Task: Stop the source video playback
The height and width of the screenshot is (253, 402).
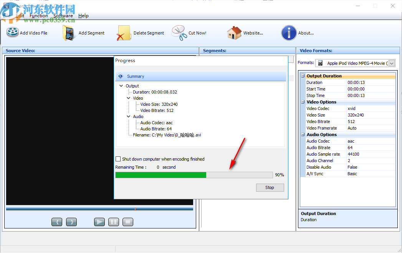Action: coord(128,222)
